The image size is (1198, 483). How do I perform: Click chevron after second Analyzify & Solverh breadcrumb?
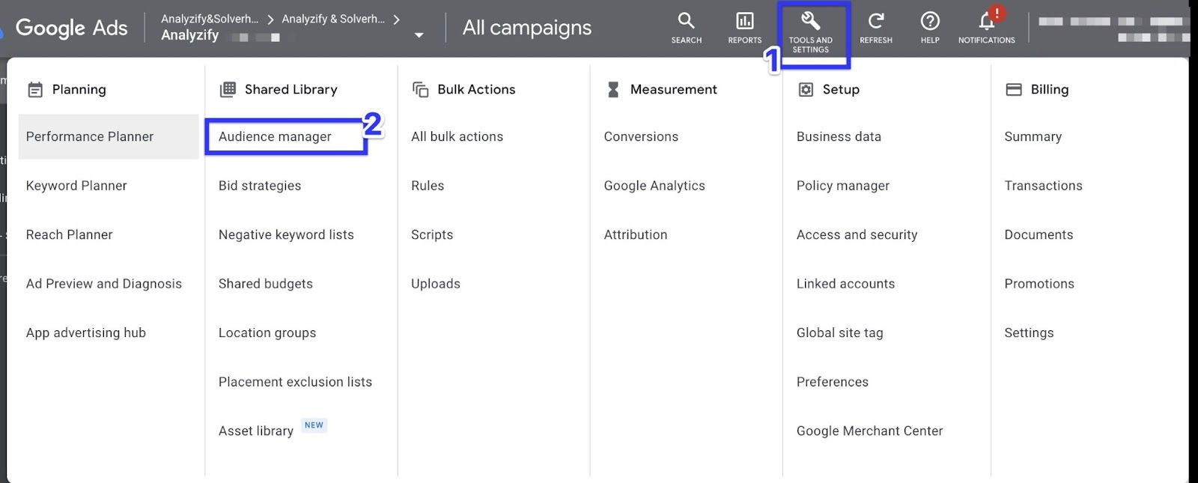(396, 19)
